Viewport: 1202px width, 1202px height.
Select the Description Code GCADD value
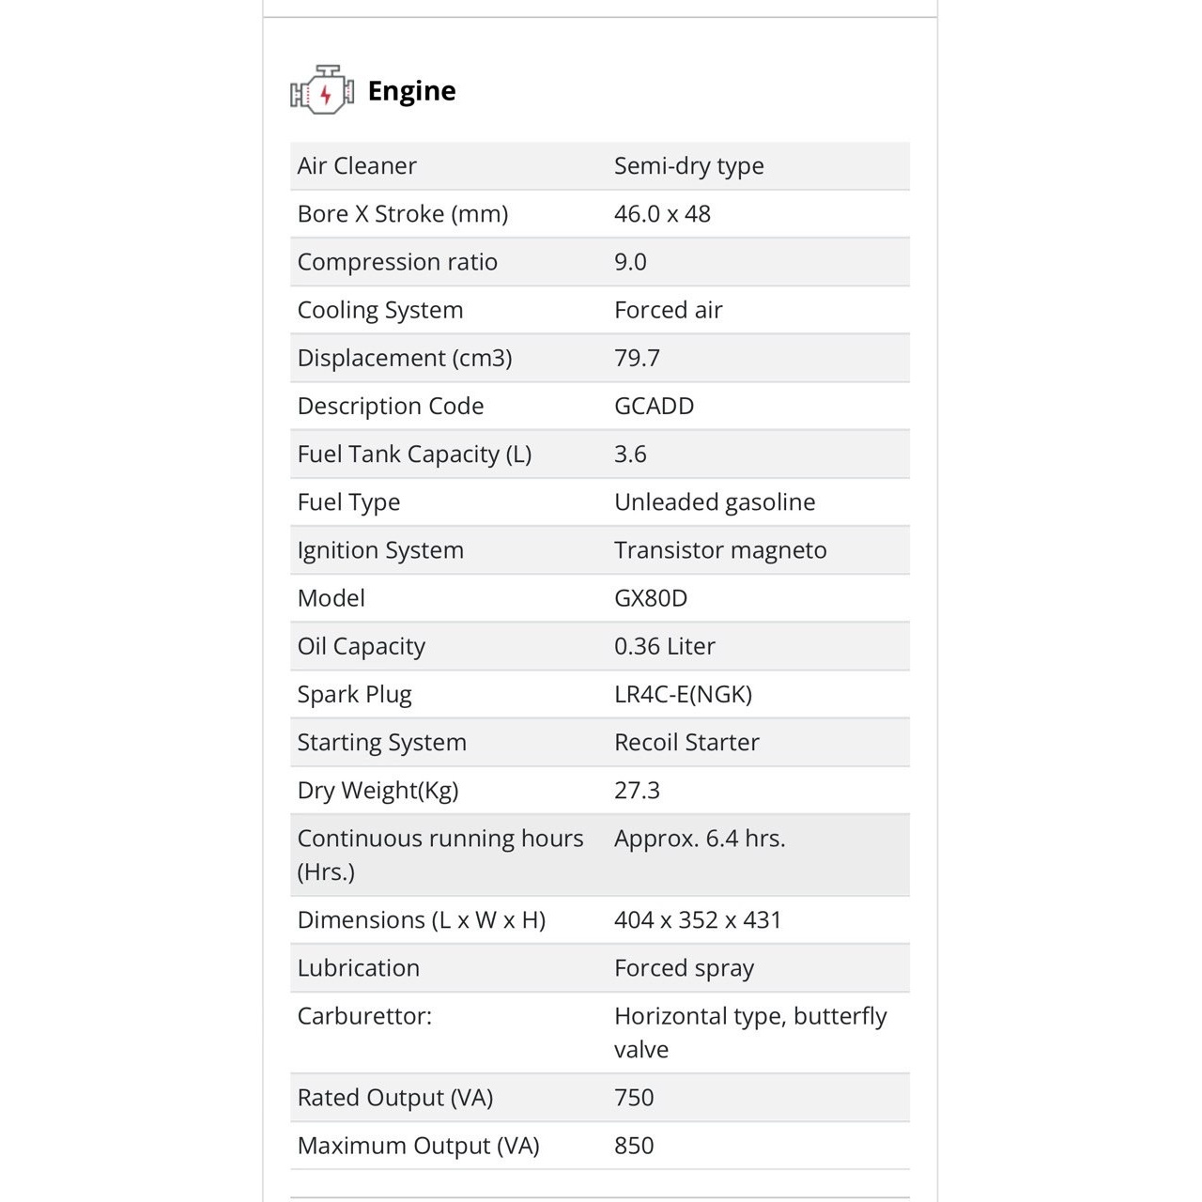tap(654, 406)
